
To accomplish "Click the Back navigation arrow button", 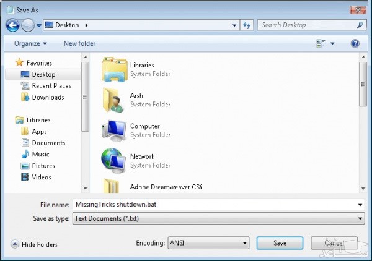I will coord(12,25).
